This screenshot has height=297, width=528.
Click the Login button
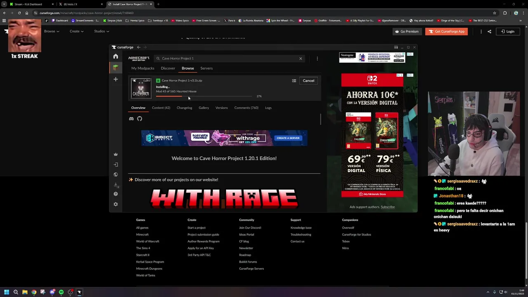(x=507, y=31)
